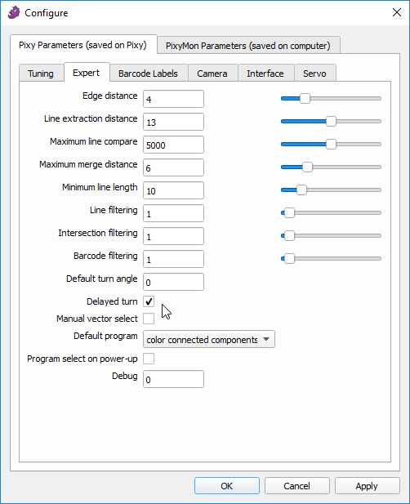
Task: Click the PixyMon app icon in title bar
Action: pos(14,13)
